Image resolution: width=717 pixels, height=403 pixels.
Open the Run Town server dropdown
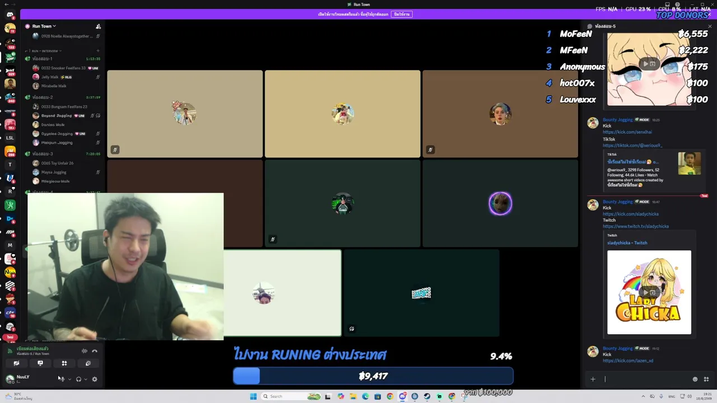click(43, 26)
